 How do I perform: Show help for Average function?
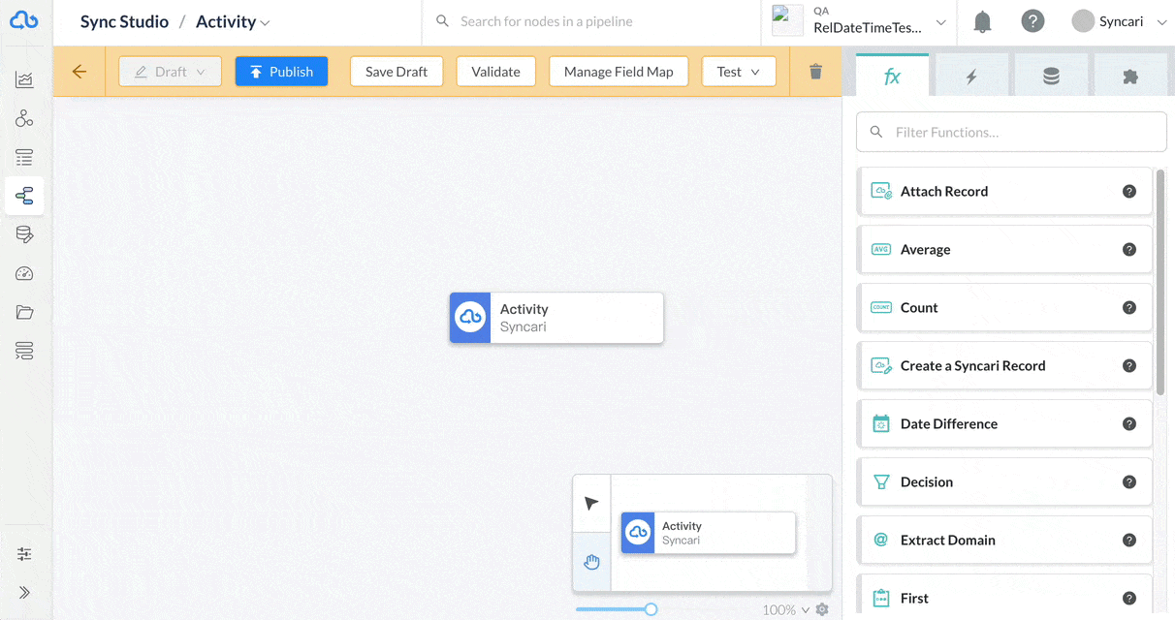pyautogui.click(x=1128, y=249)
